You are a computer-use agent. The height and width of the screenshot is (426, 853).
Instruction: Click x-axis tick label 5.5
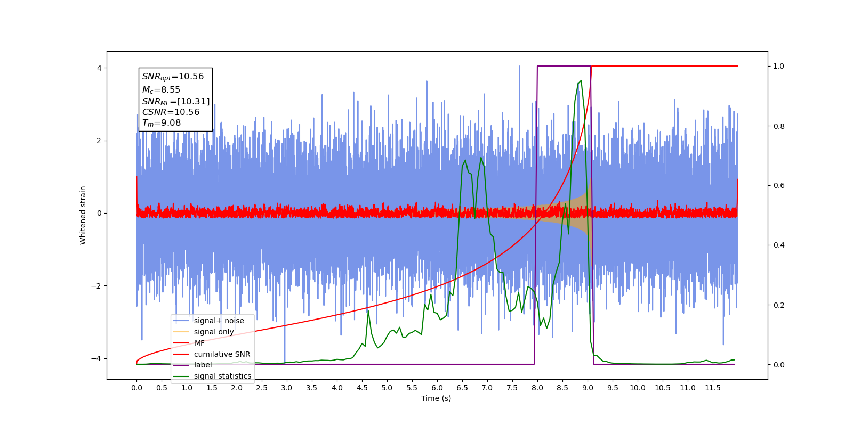point(412,388)
